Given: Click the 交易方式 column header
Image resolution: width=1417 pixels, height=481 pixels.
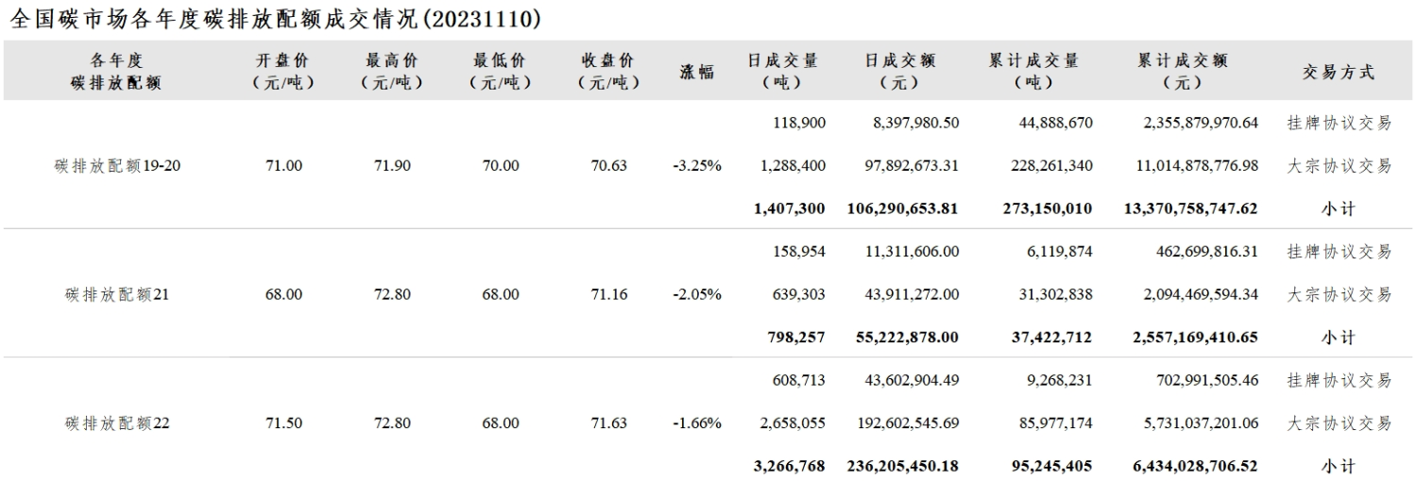Looking at the screenshot, I should pos(1339,72).
